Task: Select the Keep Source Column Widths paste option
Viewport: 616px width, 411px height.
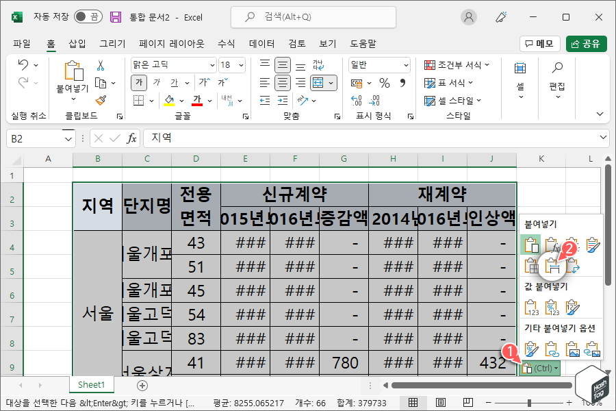Action: pyautogui.click(x=552, y=266)
